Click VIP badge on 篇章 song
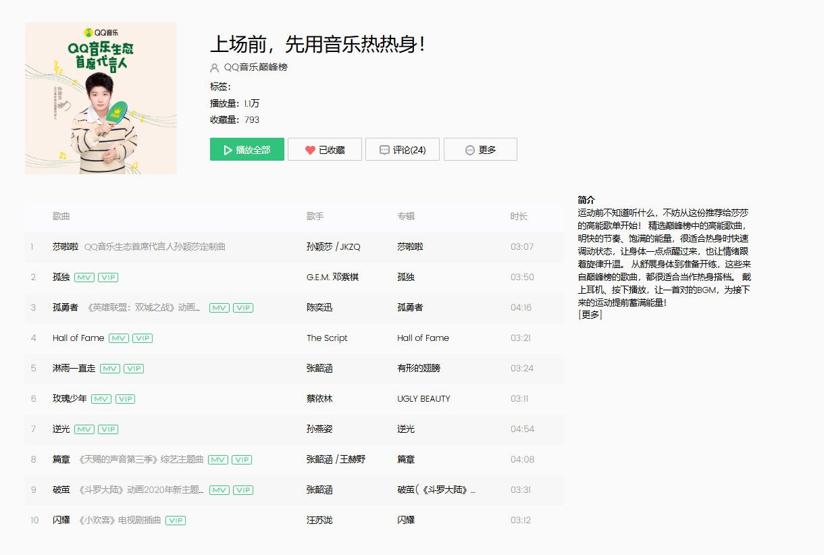The width and height of the screenshot is (824, 555). 242,460
